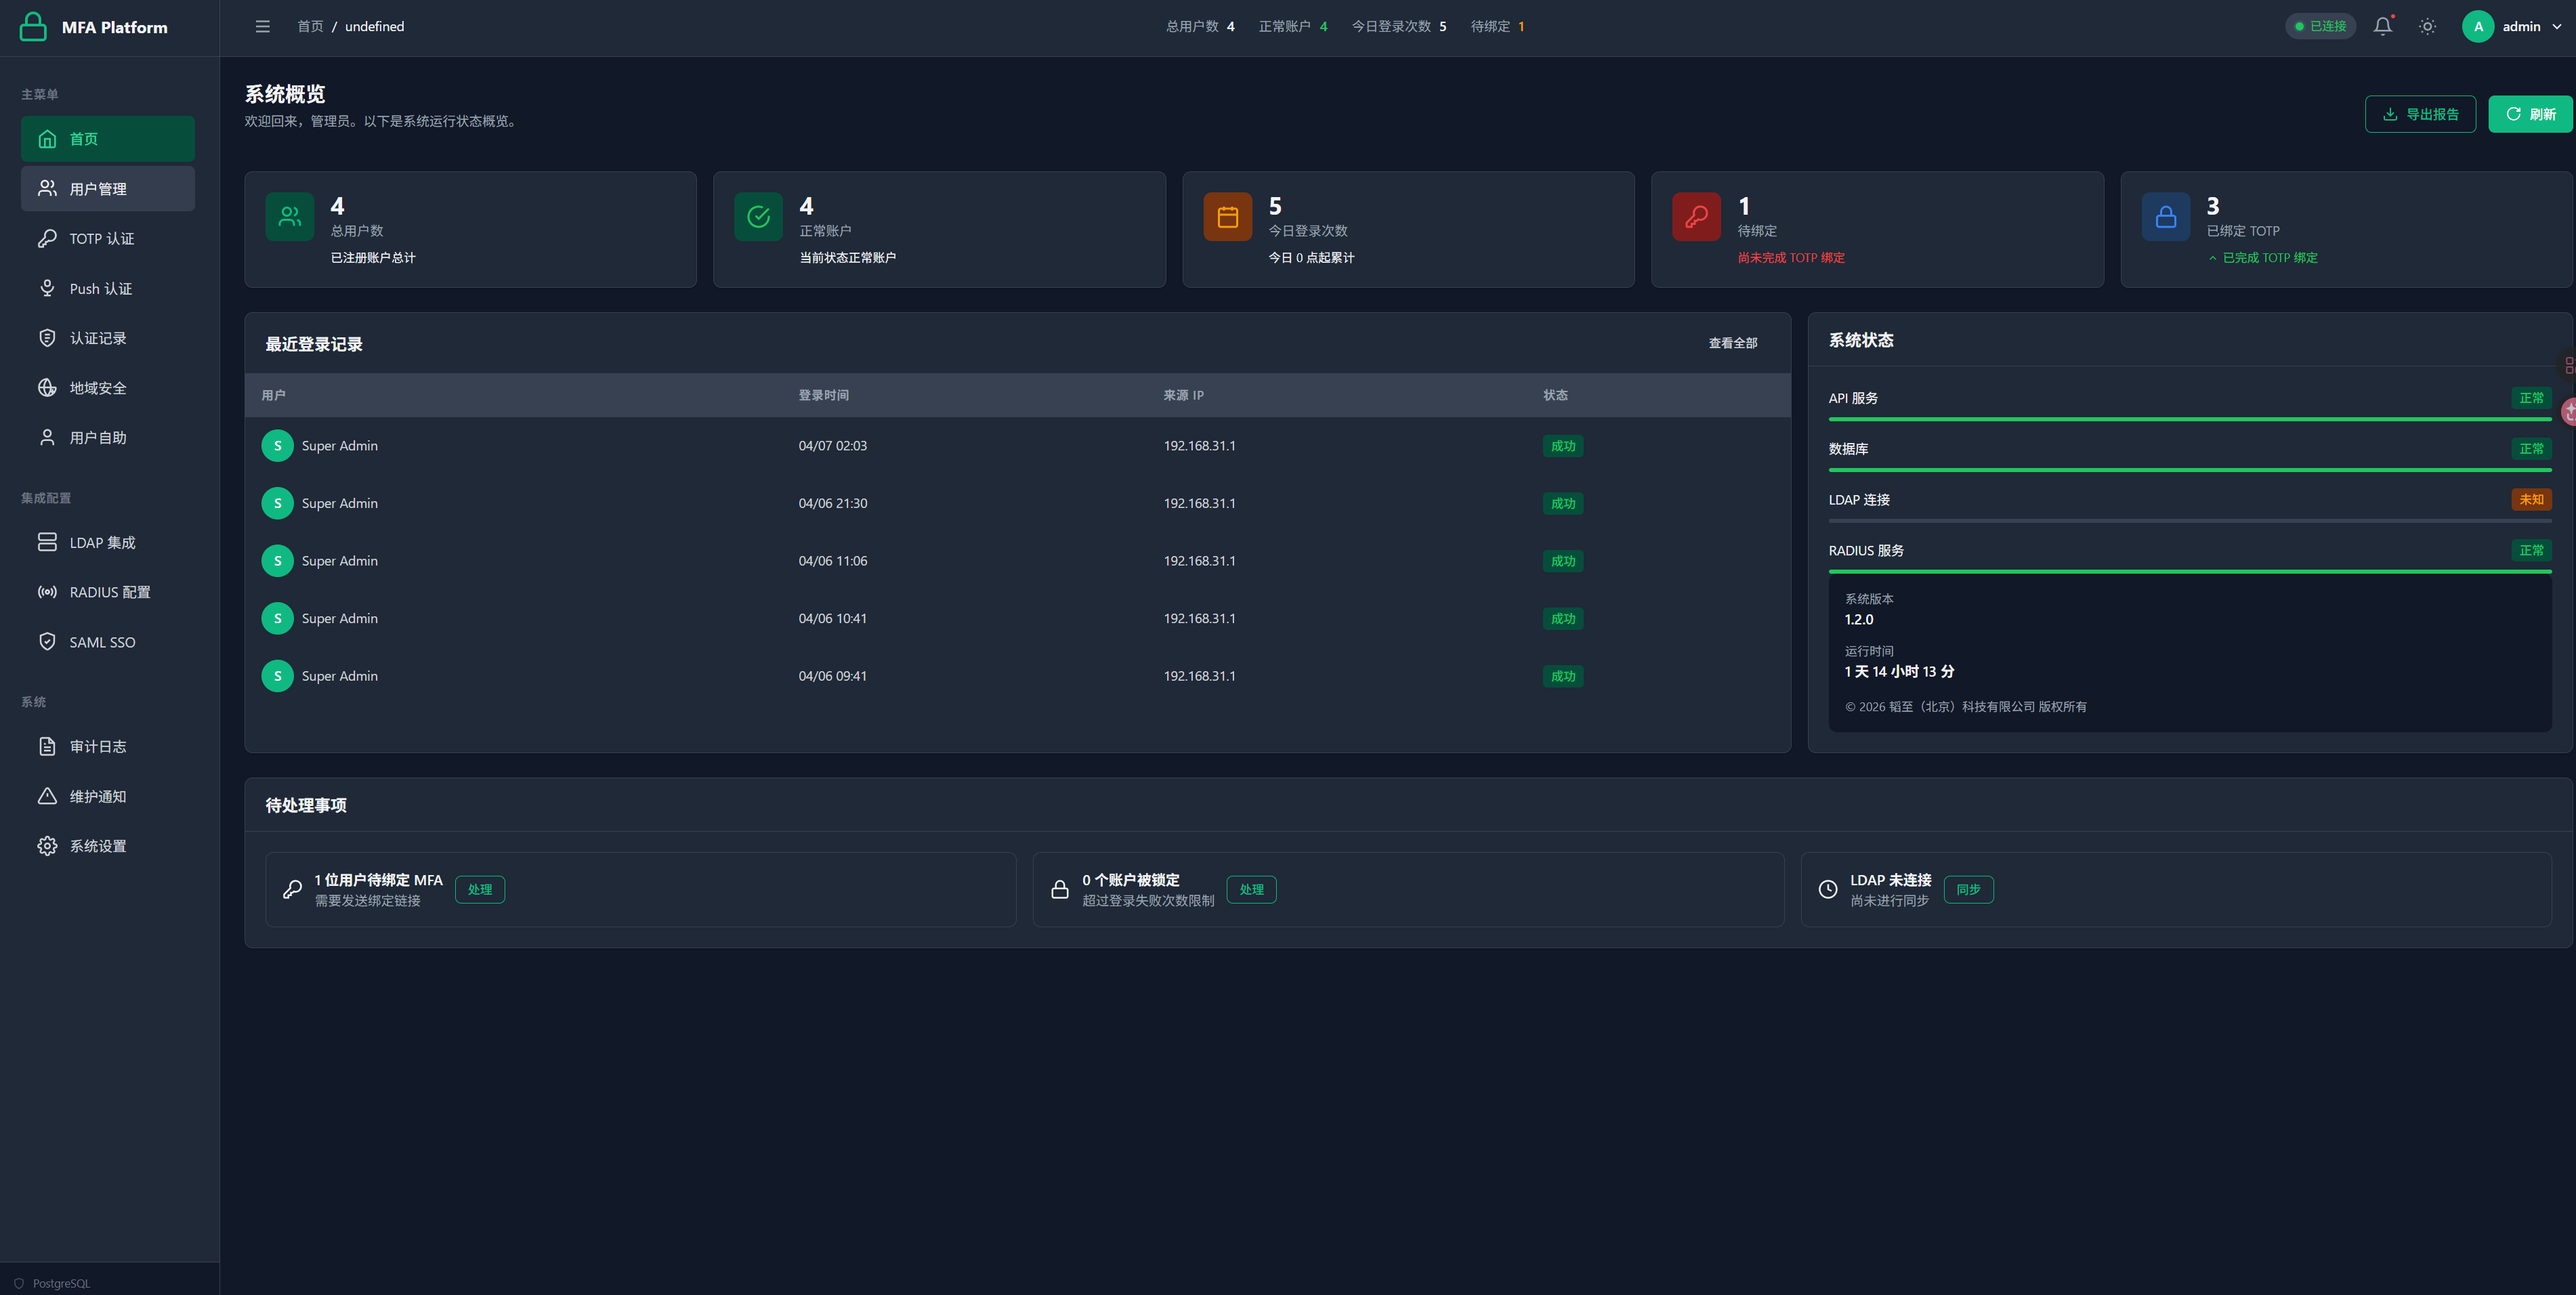This screenshot has width=2576, height=1295.
Task: Click the notification bell icon
Action: (2382, 27)
